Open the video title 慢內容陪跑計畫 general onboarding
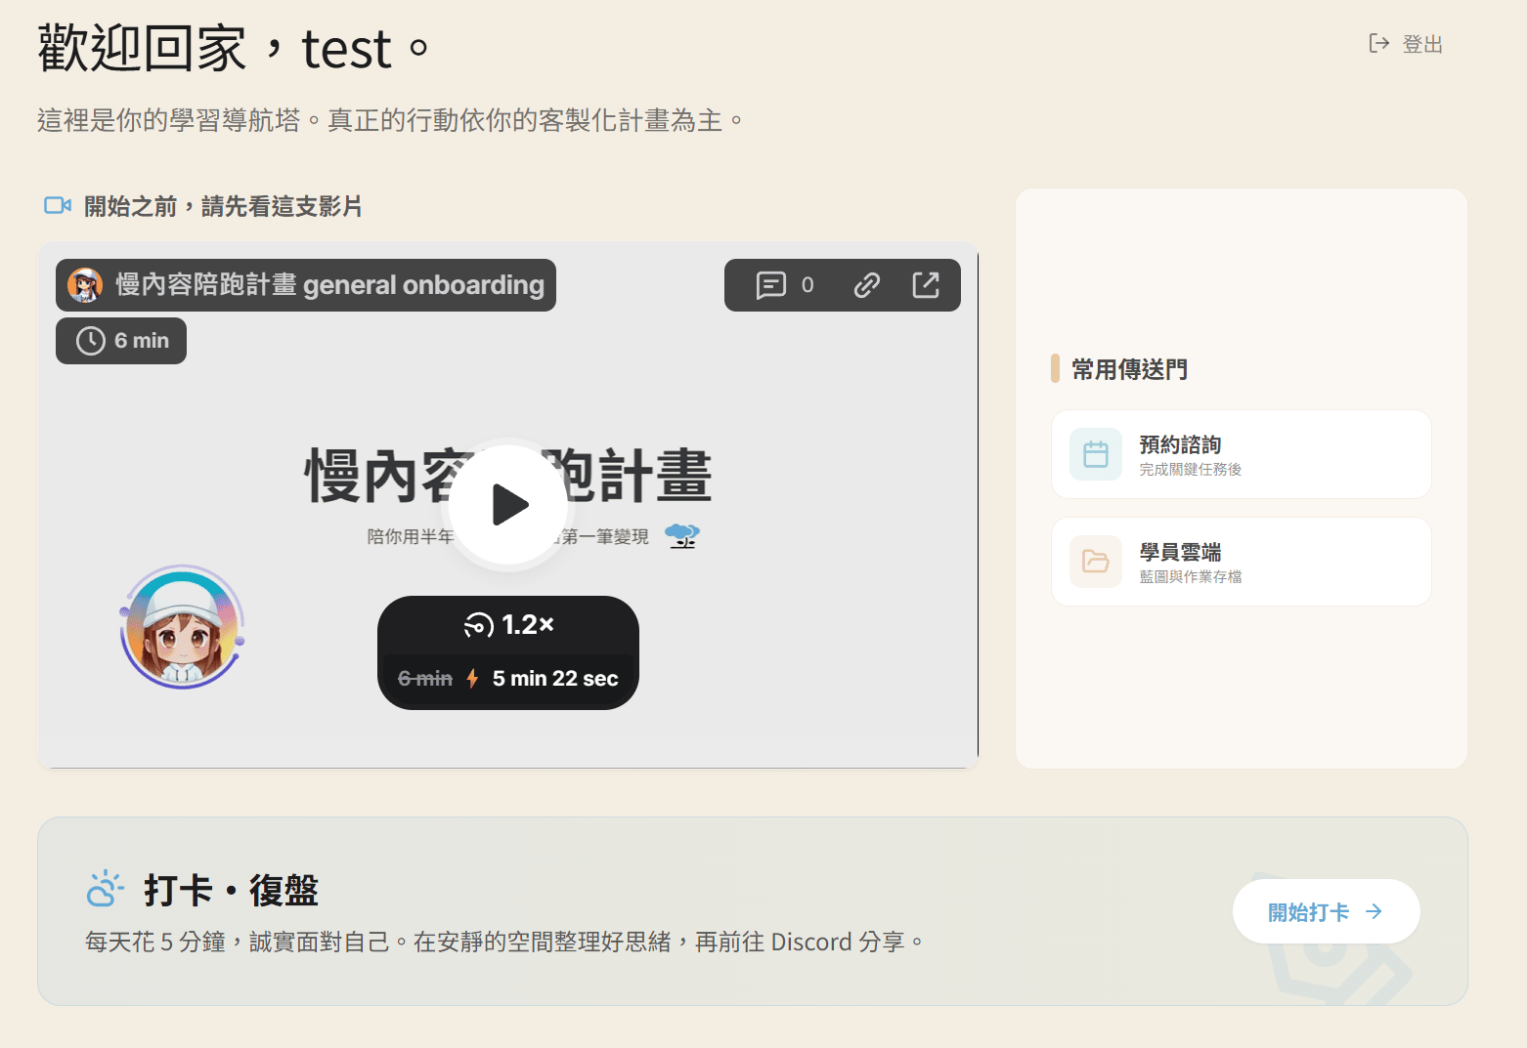Screen dimensions: 1527x1048 (x=329, y=285)
